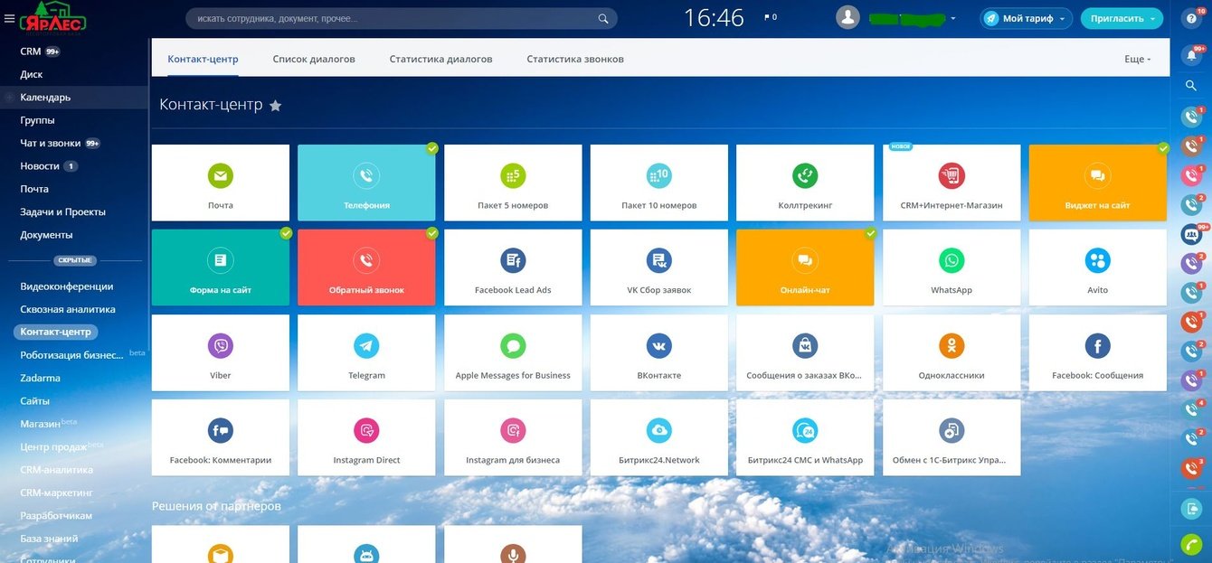Toggle the hamburger left menu
The image size is (1212, 563).
(x=9, y=18)
